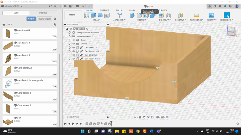The width and height of the screenshot is (241, 135).
Task: Toggle visibility of Uniones folder
Action: [74, 44]
